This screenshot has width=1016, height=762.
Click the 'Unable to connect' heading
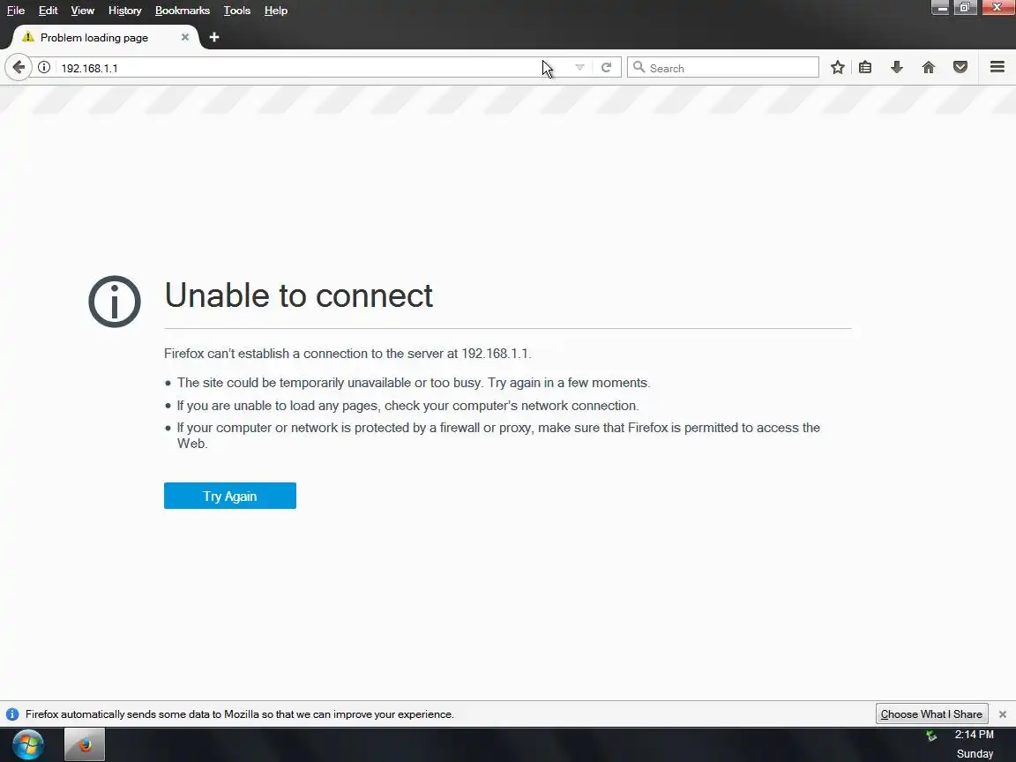coord(298,295)
